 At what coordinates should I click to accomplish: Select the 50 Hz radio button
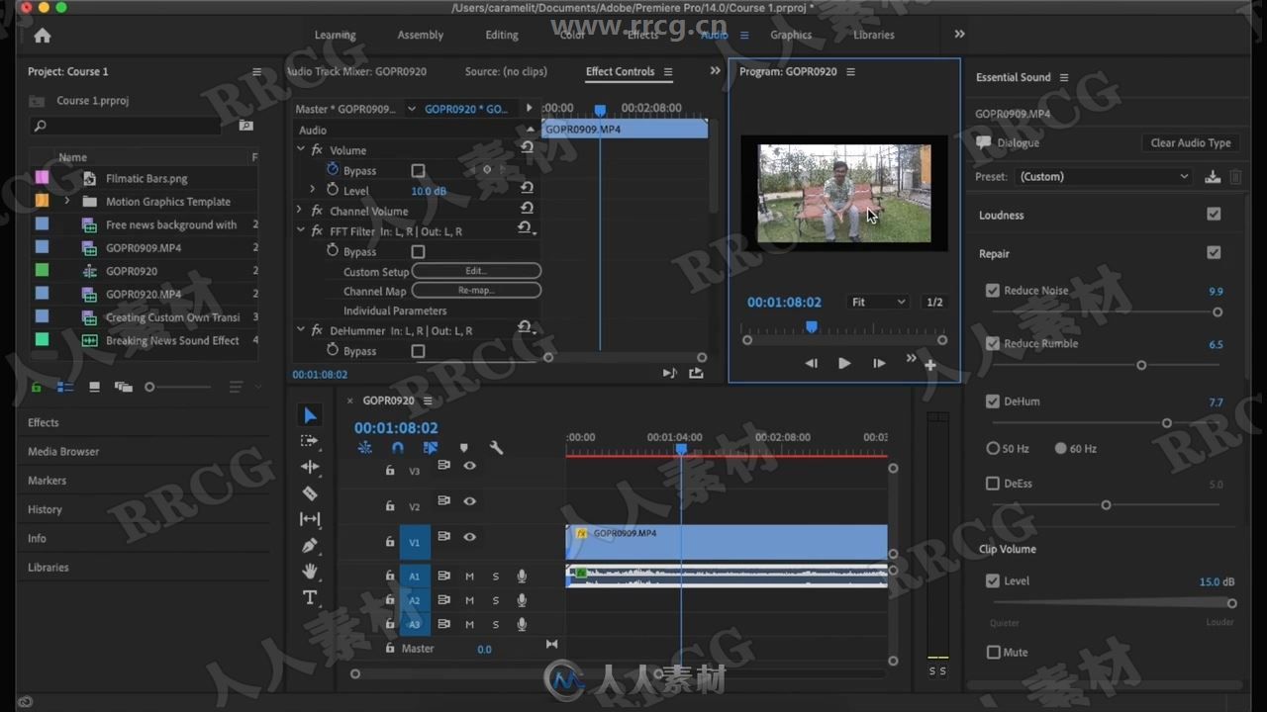tap(993, 448)
